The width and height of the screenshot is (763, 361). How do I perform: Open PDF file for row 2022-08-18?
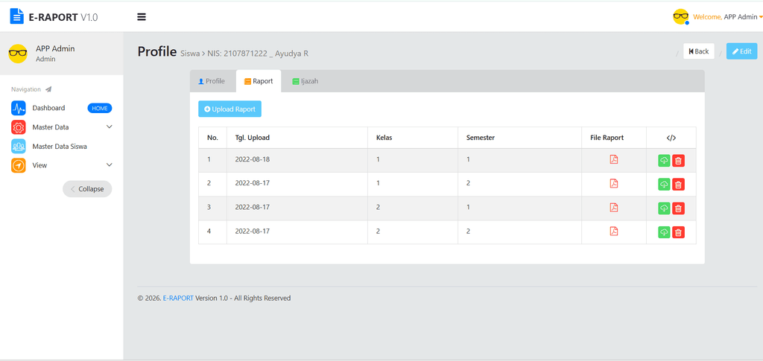pos(614,159)
